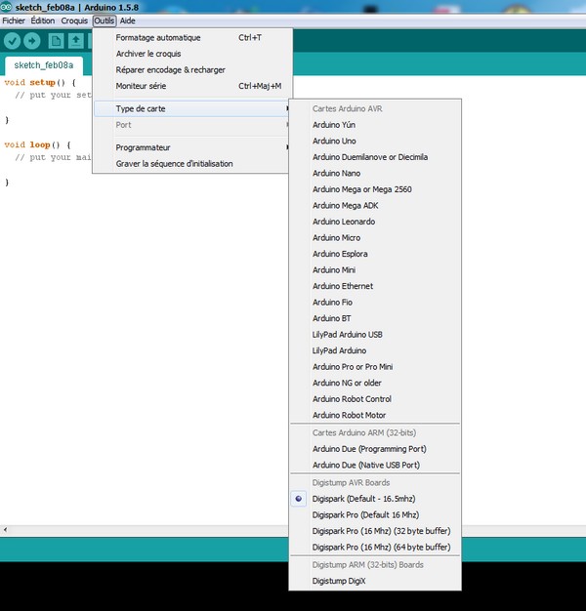Viewport: 586px width, 611px height.
Task: Open the Édition menu
Action: pyautogui.click(x=43, y=20)
